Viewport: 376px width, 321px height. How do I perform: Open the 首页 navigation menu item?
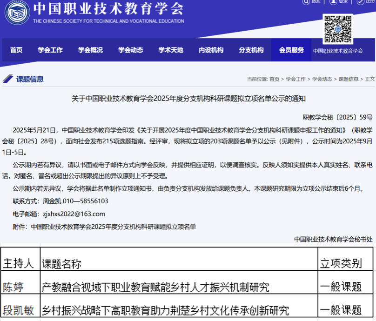pyautogui.click(x=16, y=50)
